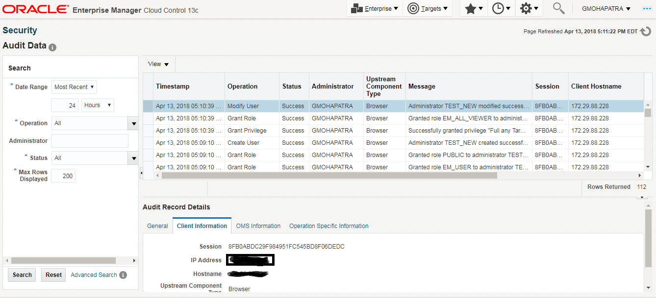This screenshot has height=298, width=656.
Task: Open the Hours unit dropdown
Action: 98,105
